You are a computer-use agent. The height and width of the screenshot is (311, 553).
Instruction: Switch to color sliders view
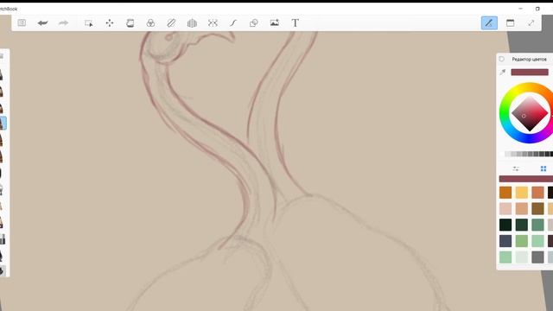516,169
